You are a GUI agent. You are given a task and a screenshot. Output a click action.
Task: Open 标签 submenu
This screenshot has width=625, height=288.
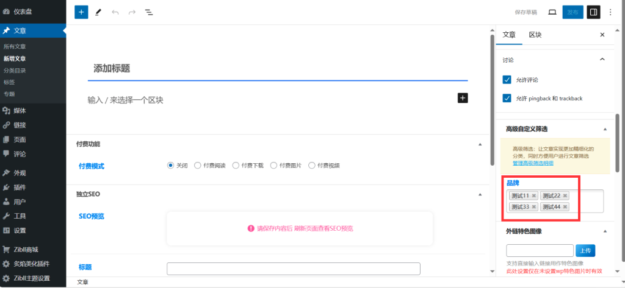coord(9,82)
